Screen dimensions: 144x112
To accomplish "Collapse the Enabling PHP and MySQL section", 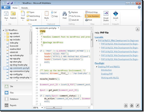I will pyautogui.click(x=97, y=67).
